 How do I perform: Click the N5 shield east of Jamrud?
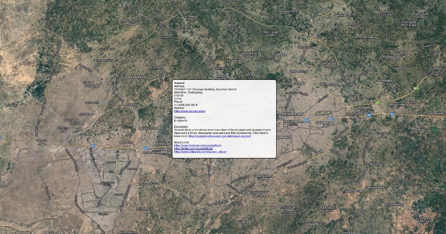[x=93, y=146]
